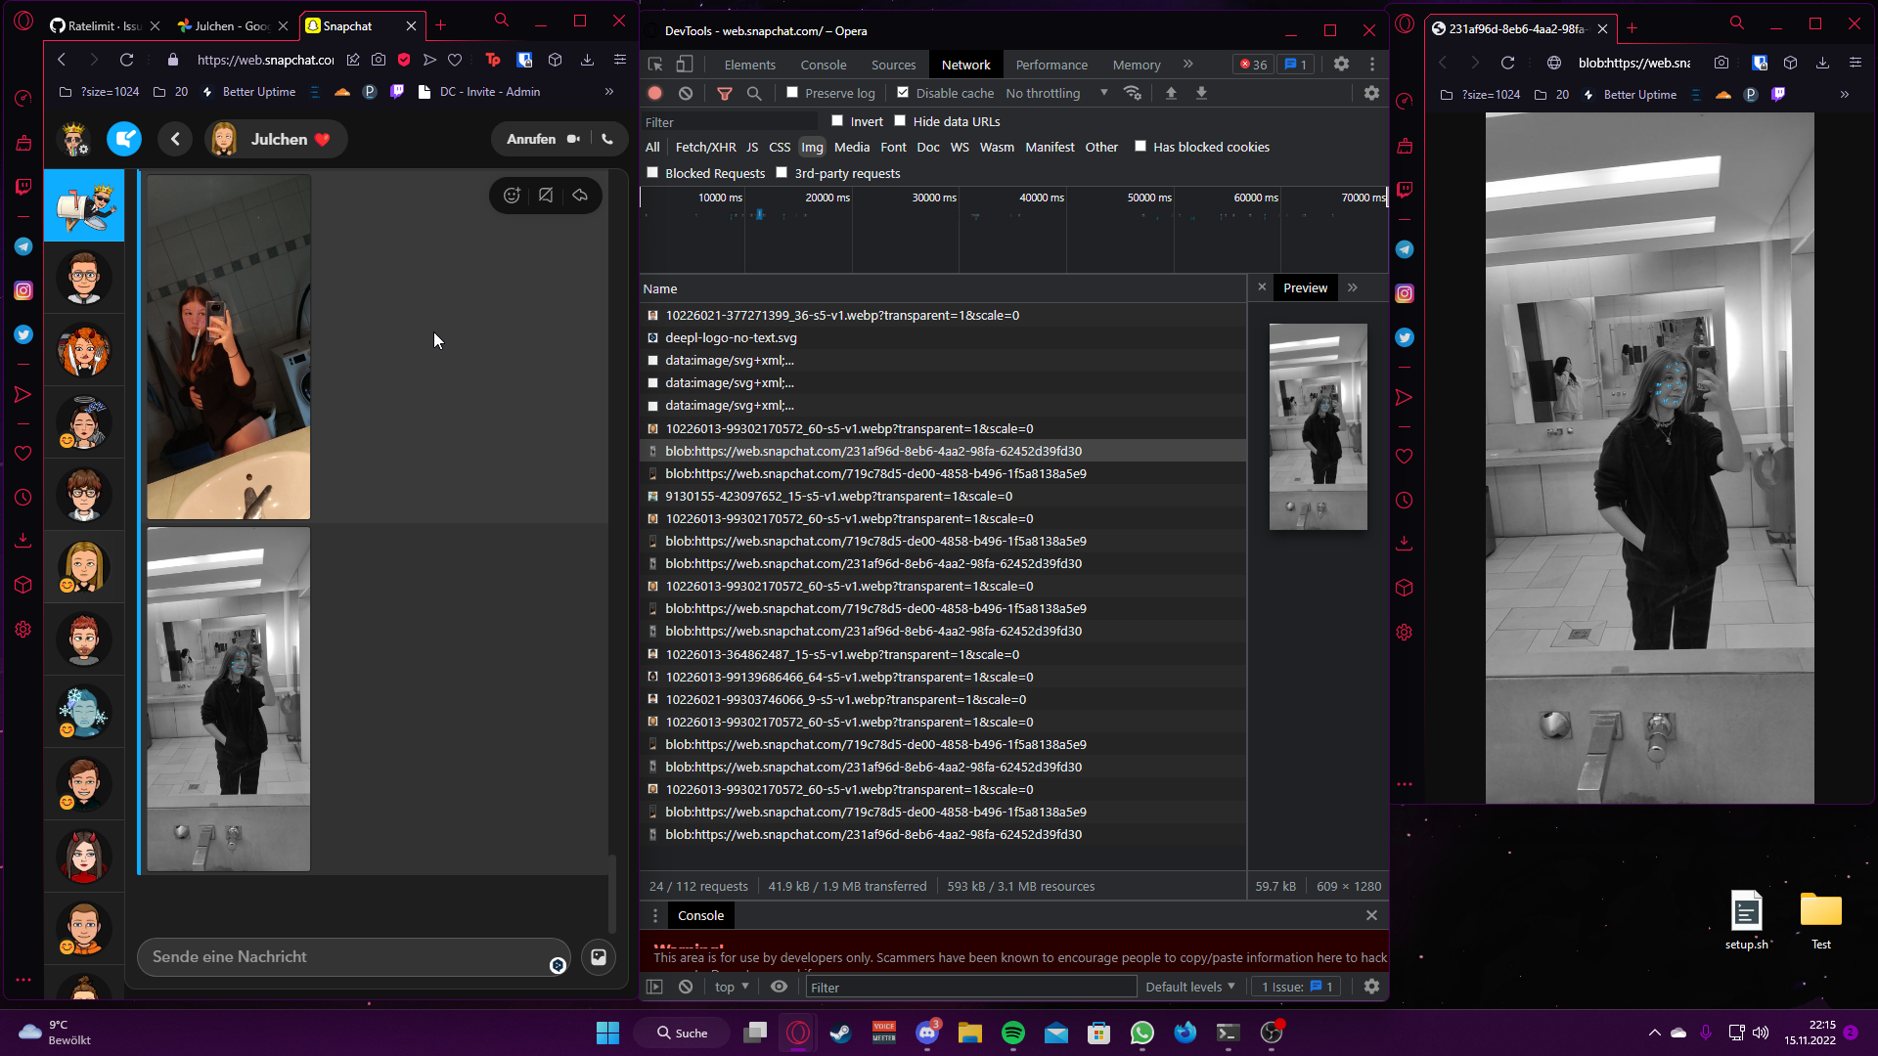Click the clear network log icon

click(x=686, y=93)
